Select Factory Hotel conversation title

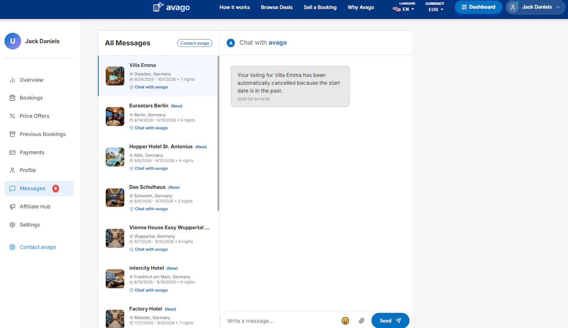click(146, 309)
